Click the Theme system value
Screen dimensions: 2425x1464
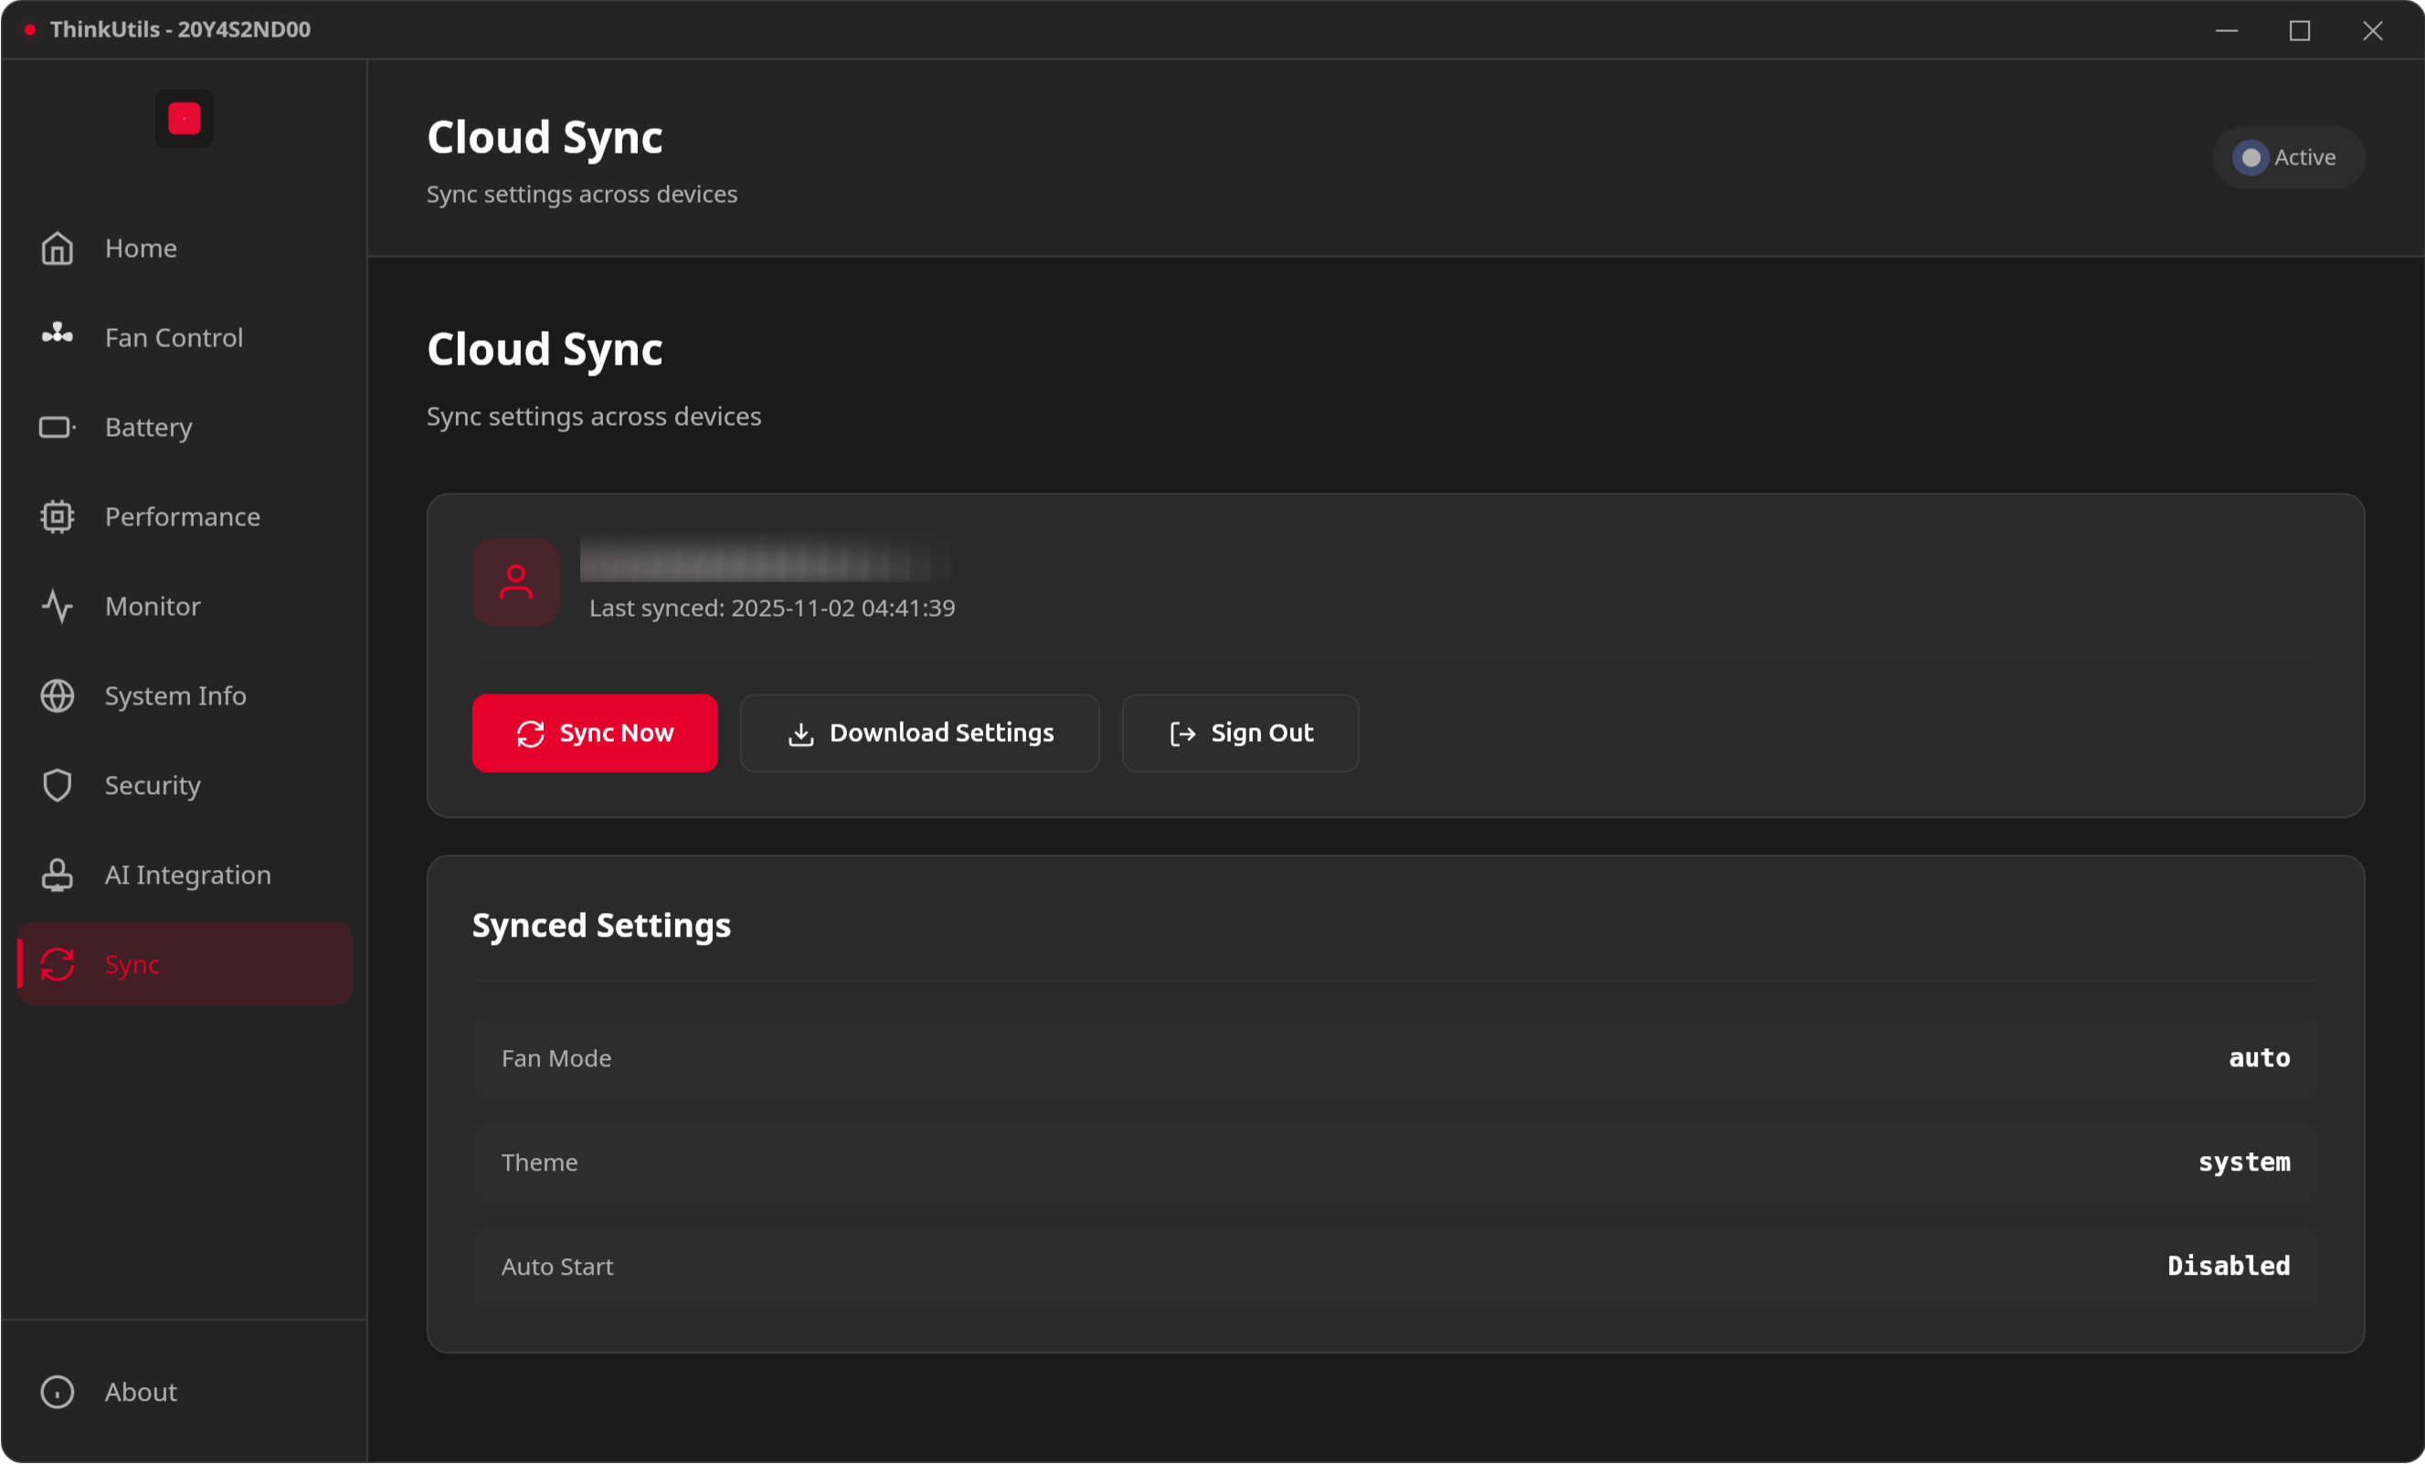point(2244,1162)
